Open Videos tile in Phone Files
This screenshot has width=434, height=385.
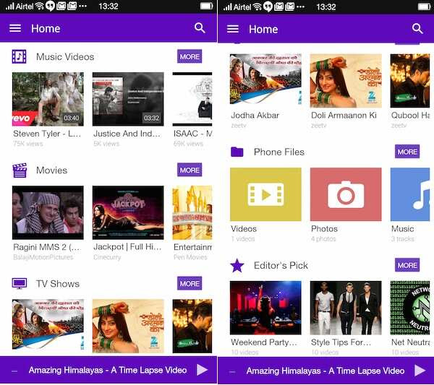265,194
